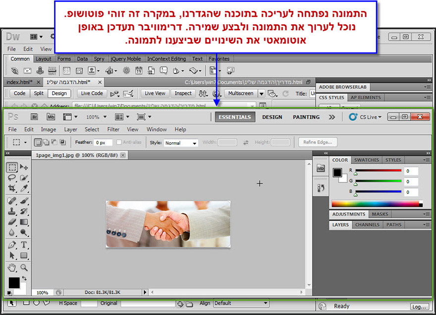Launch Bridge from Photoshop application bar
Image resolution: width=436 pixels, height=315 pixels.
(x=34, y=117)
